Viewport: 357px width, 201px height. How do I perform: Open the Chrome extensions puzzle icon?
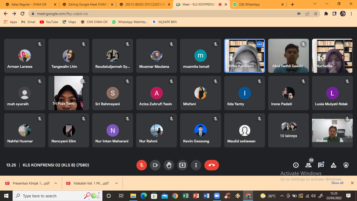coord(326,14)
